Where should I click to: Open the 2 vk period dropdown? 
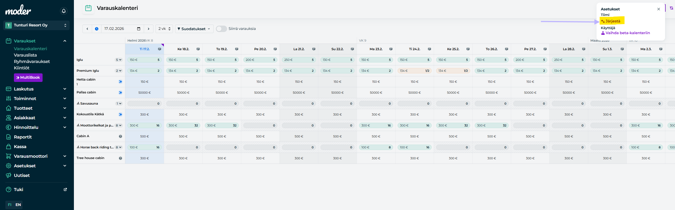click(x=164, y=29)
